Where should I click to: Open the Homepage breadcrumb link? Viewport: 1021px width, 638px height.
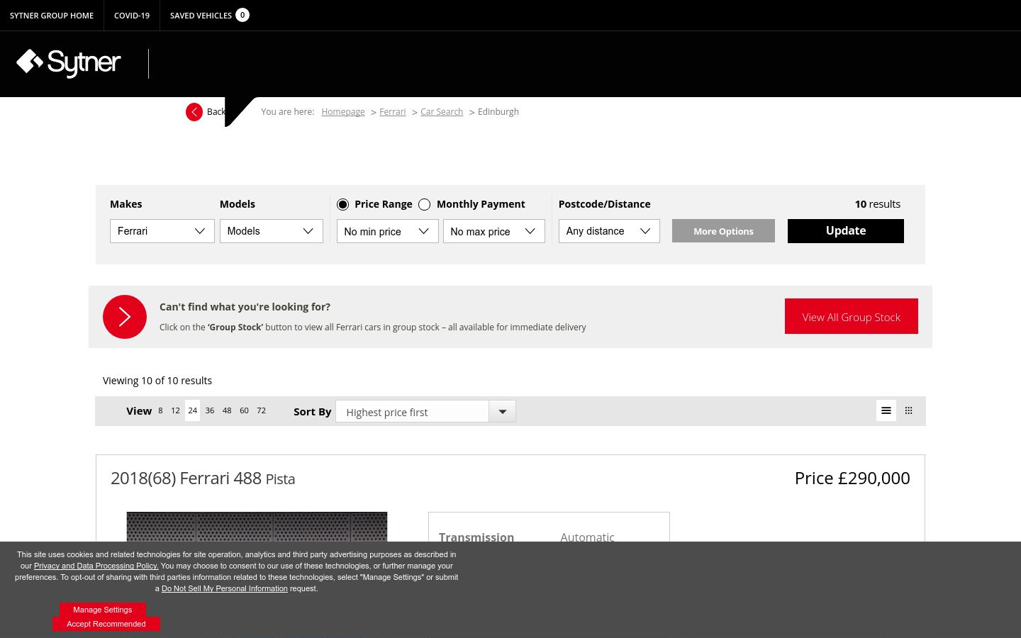coord(343,112)
